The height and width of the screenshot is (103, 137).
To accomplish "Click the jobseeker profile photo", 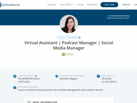I will pos(69,24).
